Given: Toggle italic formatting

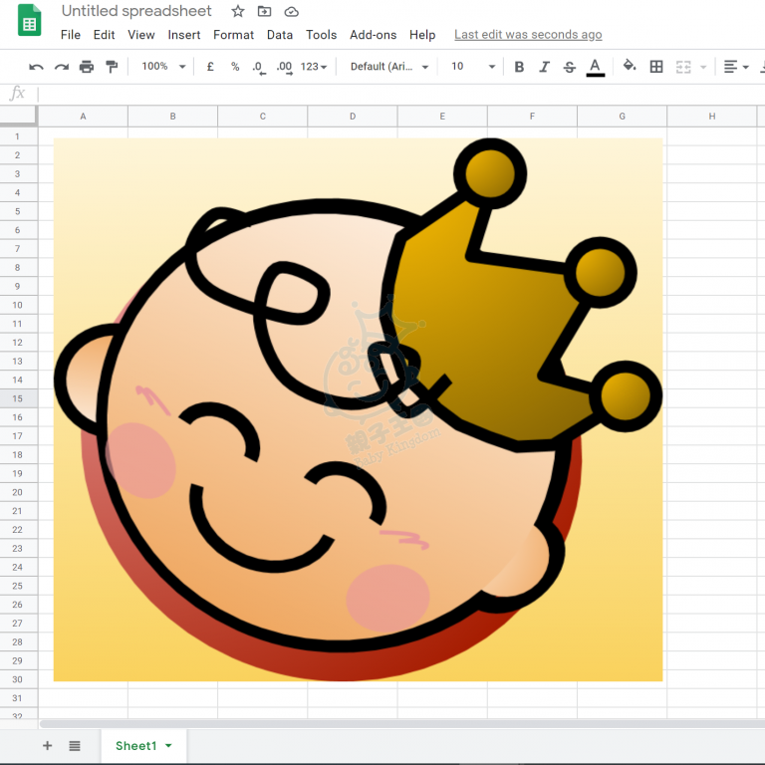Looking at the screenshot, I should point(544,67).
